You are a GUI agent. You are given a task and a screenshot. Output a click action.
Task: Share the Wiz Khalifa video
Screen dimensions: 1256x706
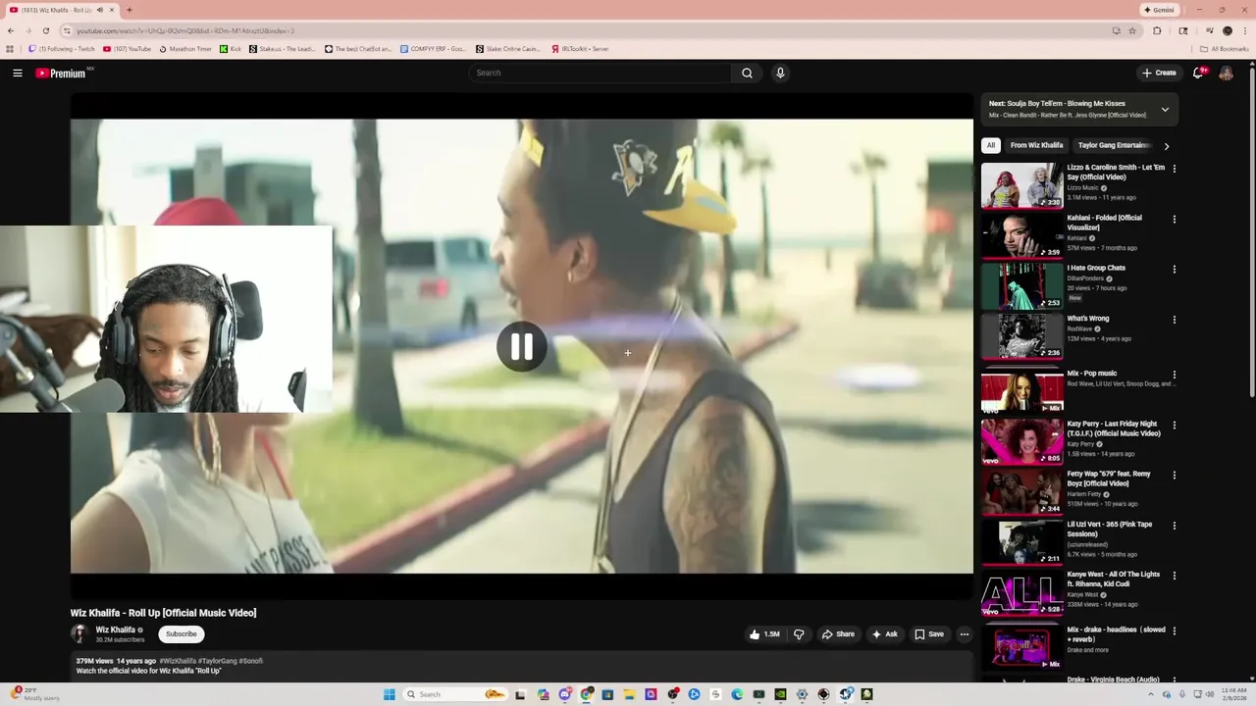point(837,634)
